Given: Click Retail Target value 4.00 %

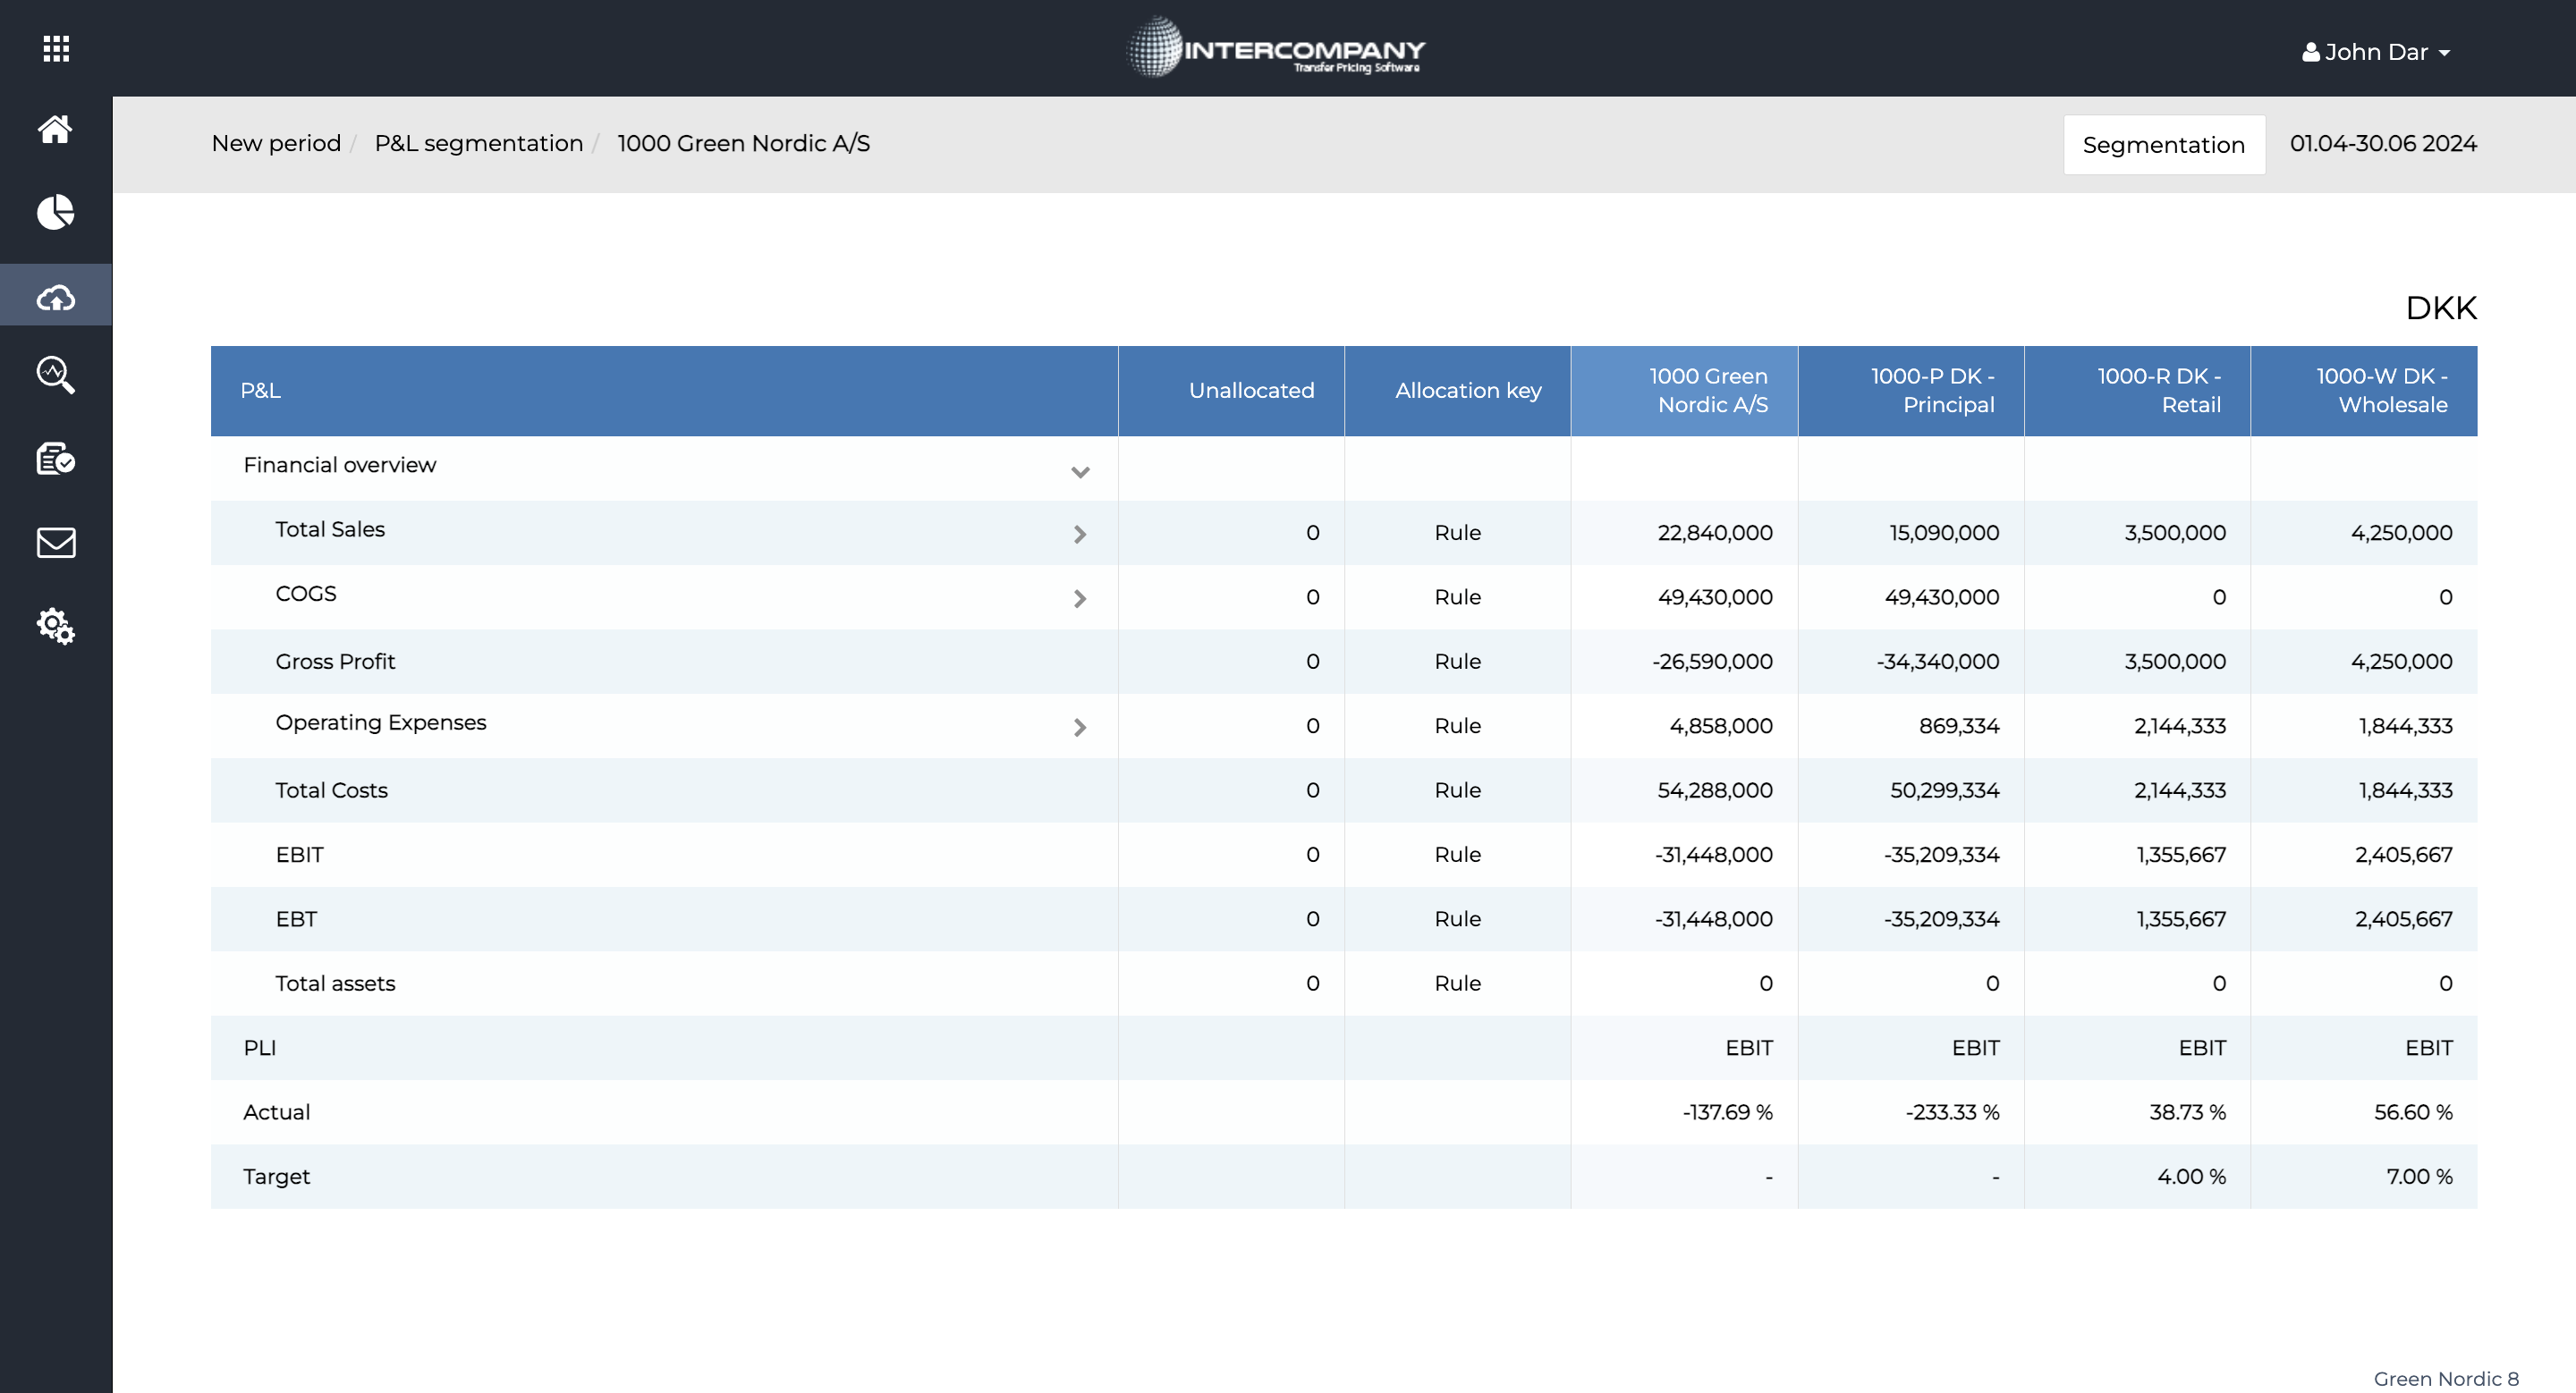Looking at the screenshot, I should (x=2191, y=1178).
